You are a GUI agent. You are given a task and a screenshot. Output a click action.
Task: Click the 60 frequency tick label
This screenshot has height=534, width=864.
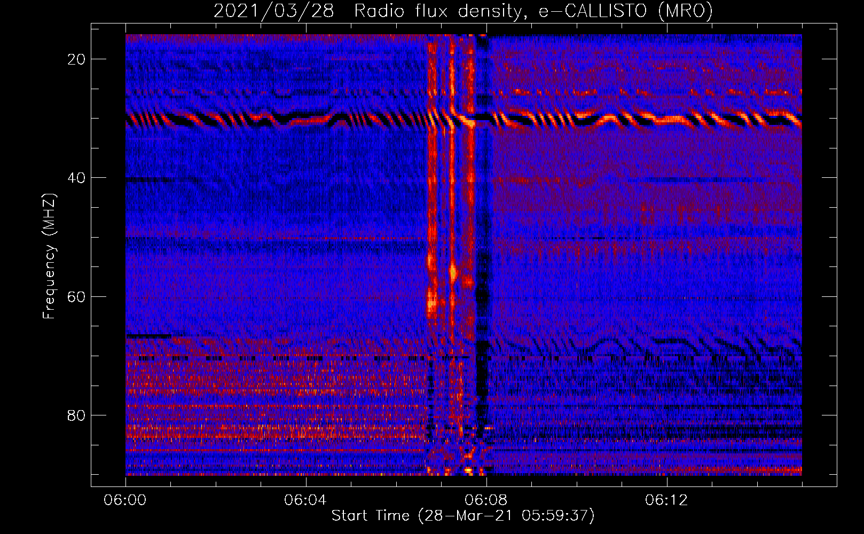pyautogui.click(x=77, y=296)
